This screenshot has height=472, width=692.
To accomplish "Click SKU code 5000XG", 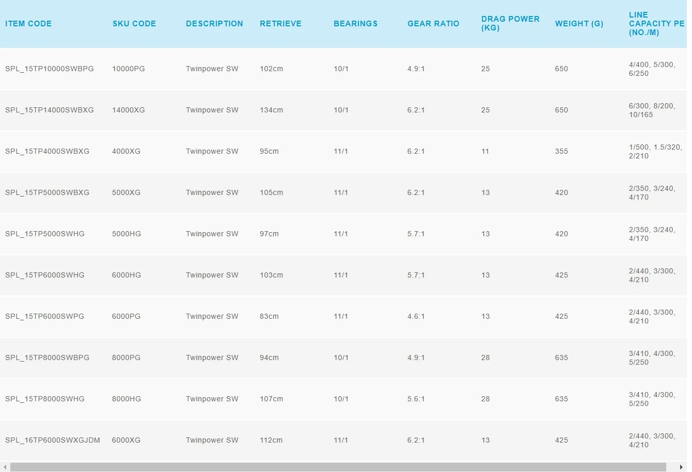I will point(127,192).
